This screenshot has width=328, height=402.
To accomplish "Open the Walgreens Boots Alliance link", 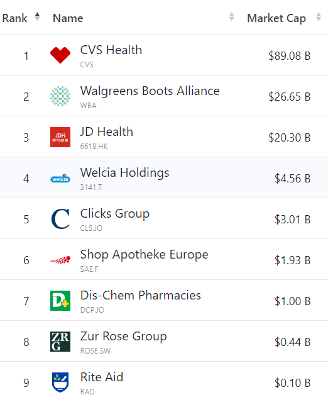I will click(150, 91).
